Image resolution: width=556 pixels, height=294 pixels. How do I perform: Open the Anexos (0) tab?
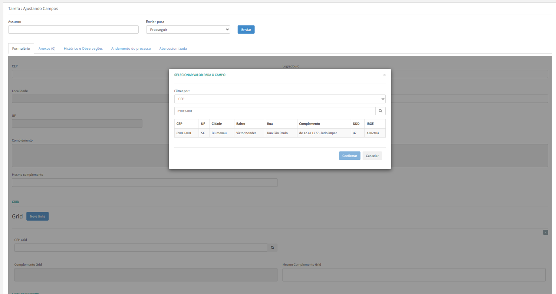(x=47, y=49)
